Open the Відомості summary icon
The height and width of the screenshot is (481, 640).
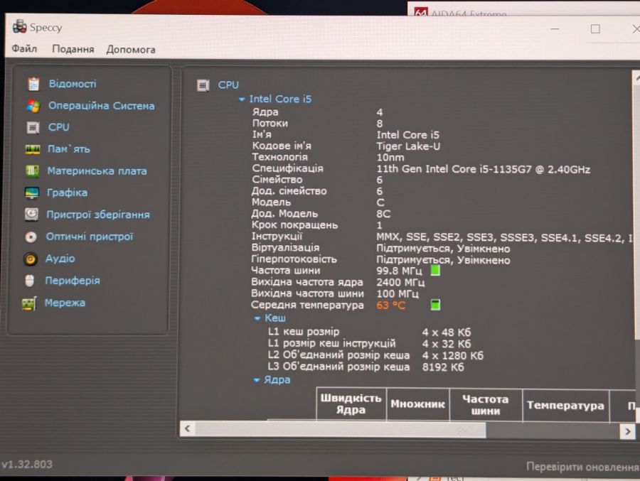(33, 84)
